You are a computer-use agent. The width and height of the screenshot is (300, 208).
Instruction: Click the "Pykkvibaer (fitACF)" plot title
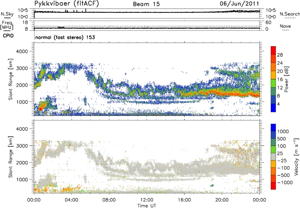pyautogui.click(x=66, y=3)
